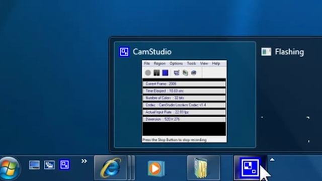Open the Switch between windows quick launch icon
Screen dimensions: 322x181
(x=49, y=165)
